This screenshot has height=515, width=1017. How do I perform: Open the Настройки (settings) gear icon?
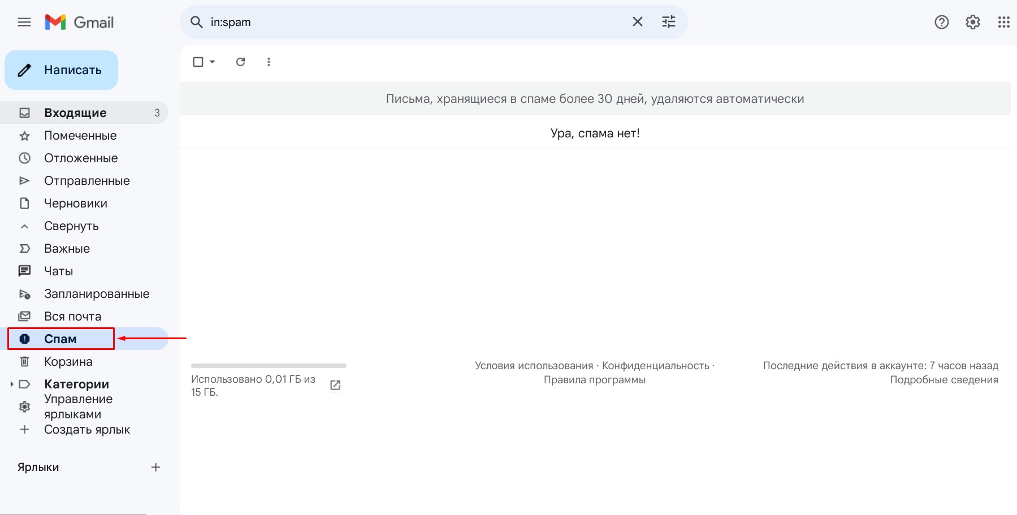click(973, 22)
